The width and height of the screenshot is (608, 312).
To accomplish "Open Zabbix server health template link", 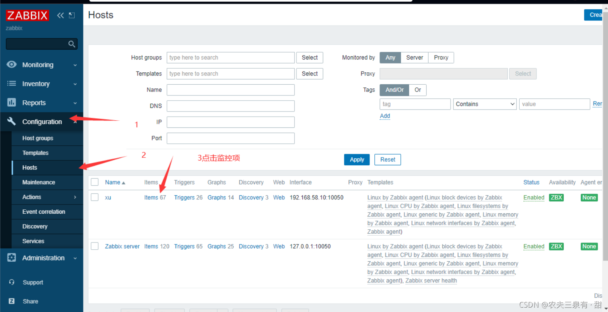I will click(x=431, y=280).
